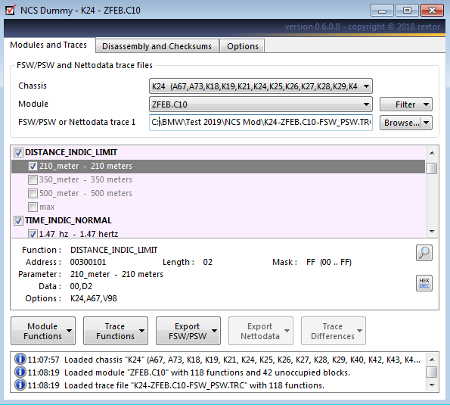450x405 pixels.
Task: Check the 350_meter option checkbox
Action: [33, 180]
